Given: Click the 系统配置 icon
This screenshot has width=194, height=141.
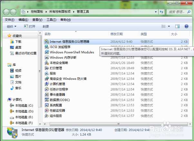Looking at the screenshot, I should (47, 105).
